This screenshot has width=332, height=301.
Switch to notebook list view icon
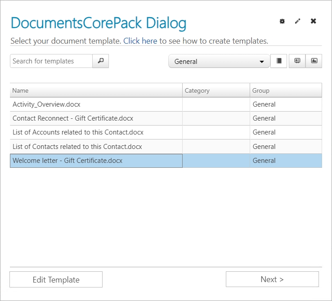tap(278, 61)
